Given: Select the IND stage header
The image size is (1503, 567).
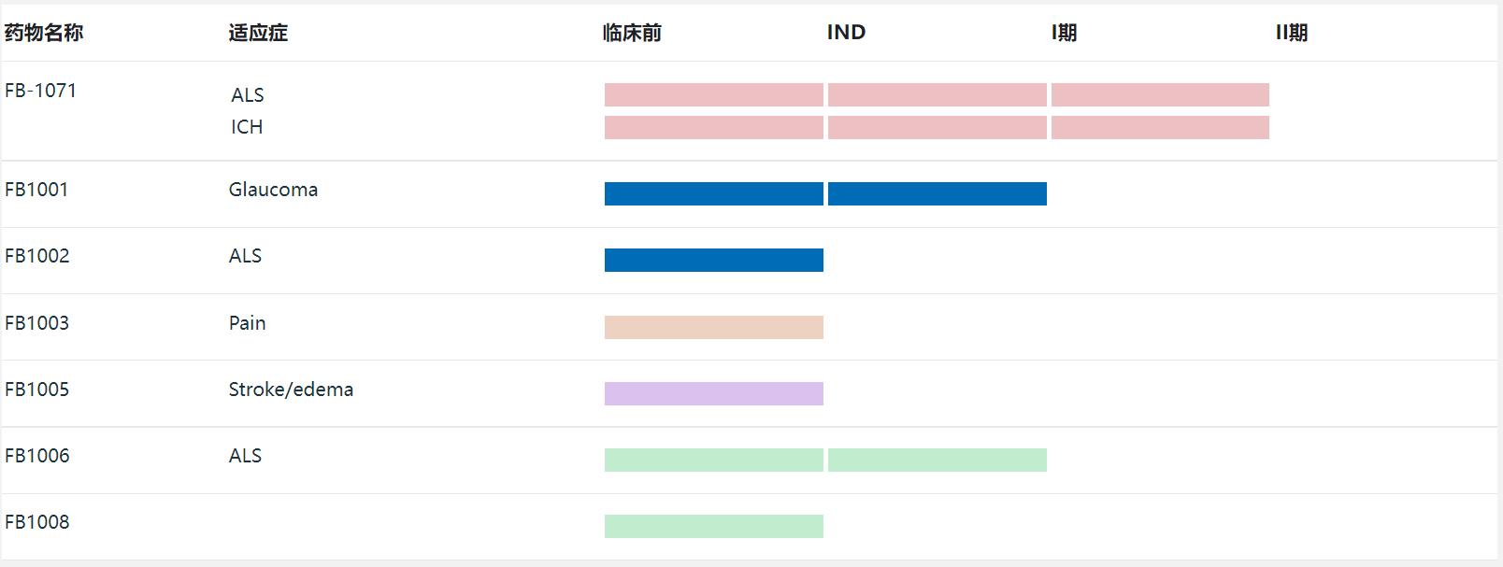Looking at the screenshot, I should (x=846, y=33).
